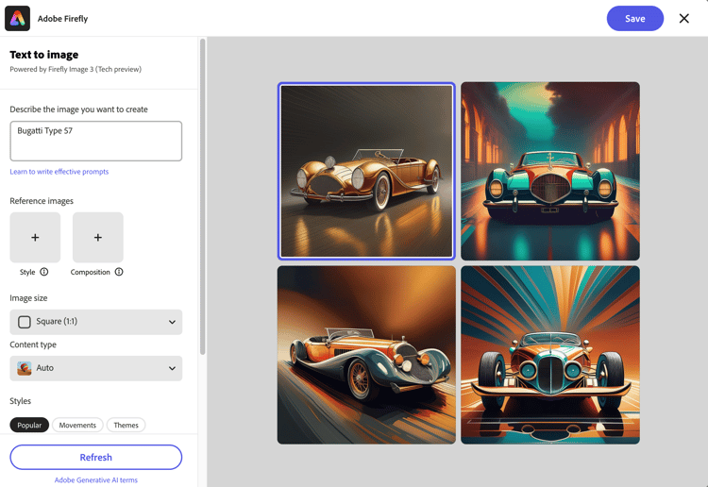Screen dimensions: 708x487
Task: Click the square aspect ratio icon
Action: click(25, 322)
